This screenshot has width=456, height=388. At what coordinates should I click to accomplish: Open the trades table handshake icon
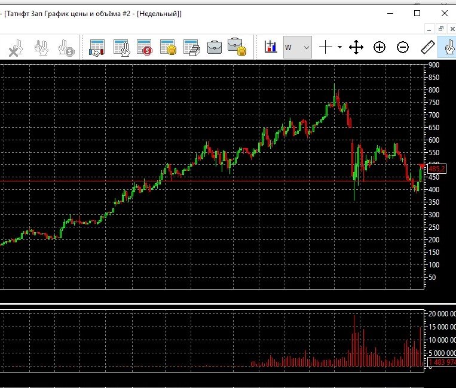(97, 48)
